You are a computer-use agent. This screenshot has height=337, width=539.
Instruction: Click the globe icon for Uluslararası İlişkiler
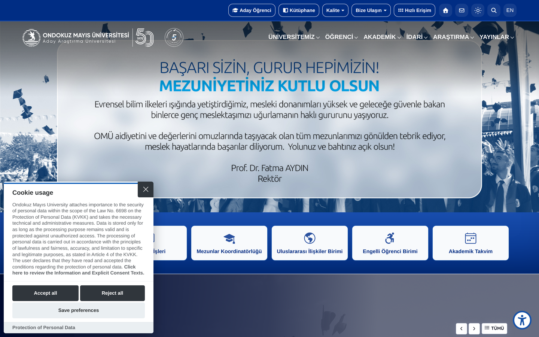(x=310, y=238)
